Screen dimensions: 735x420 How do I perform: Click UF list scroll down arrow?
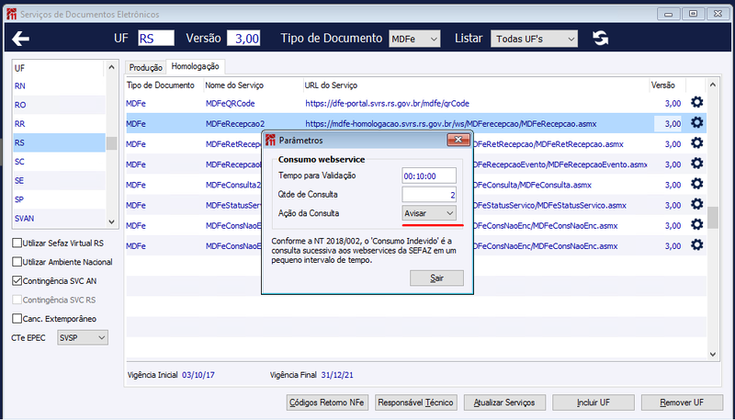111,221
